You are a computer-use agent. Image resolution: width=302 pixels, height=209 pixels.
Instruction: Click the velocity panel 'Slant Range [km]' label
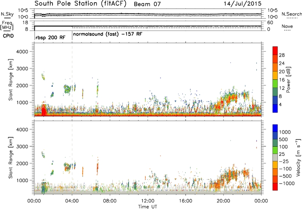tap(11, 158)
